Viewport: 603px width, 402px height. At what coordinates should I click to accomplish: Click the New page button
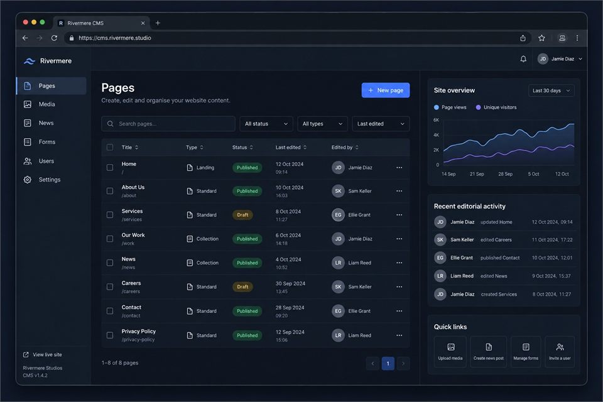[385, 90]
